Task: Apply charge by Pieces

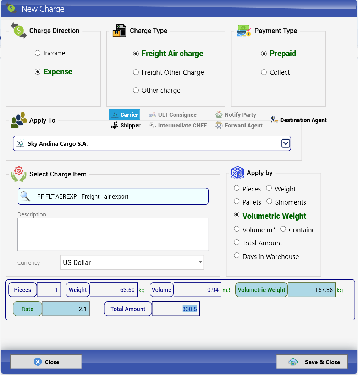Action: tap(237, 188)
